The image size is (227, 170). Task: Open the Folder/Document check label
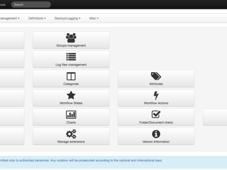tap(156, 122)
